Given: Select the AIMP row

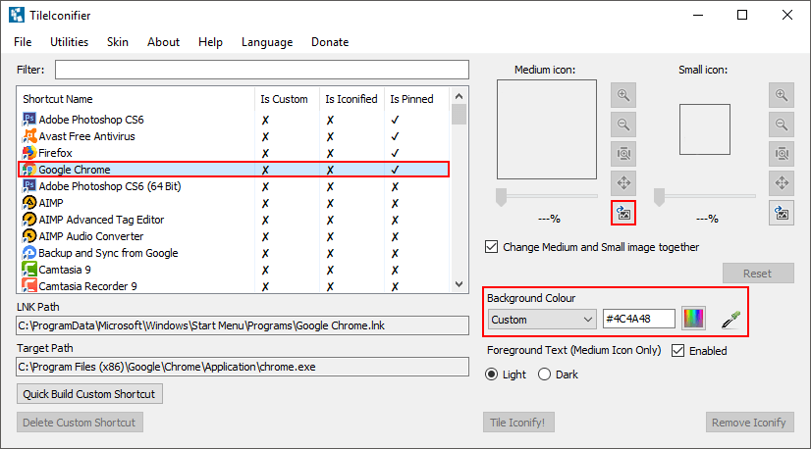Looking at the screenshot, I should (x=234, y=203).
